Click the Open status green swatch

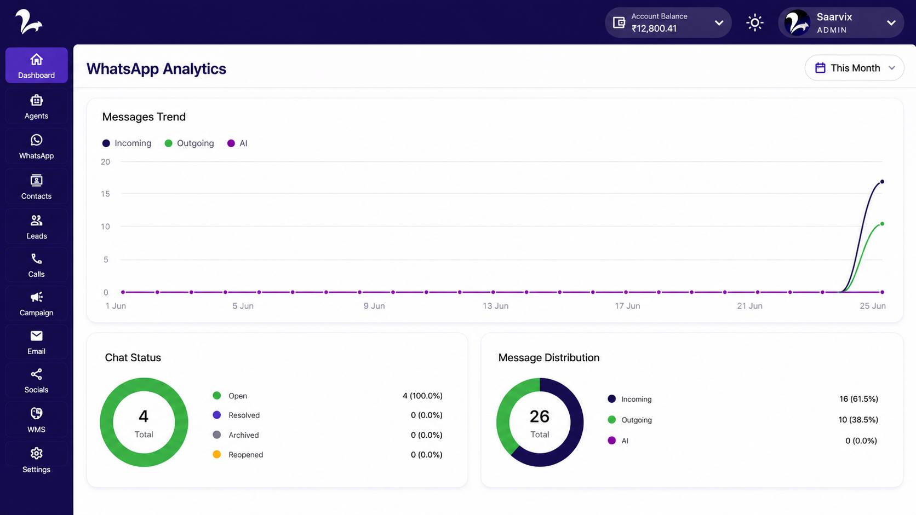(217, 396)
